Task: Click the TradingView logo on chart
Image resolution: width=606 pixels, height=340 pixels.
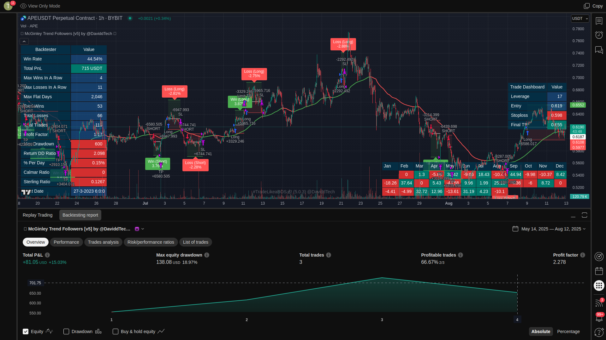Action: click(x=26, y=192)
